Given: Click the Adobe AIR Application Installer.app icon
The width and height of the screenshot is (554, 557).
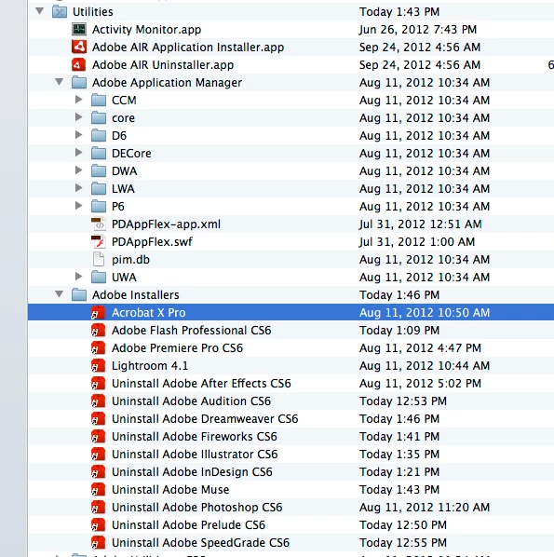Looking at the screenshot, I should (x=79, y=47).
